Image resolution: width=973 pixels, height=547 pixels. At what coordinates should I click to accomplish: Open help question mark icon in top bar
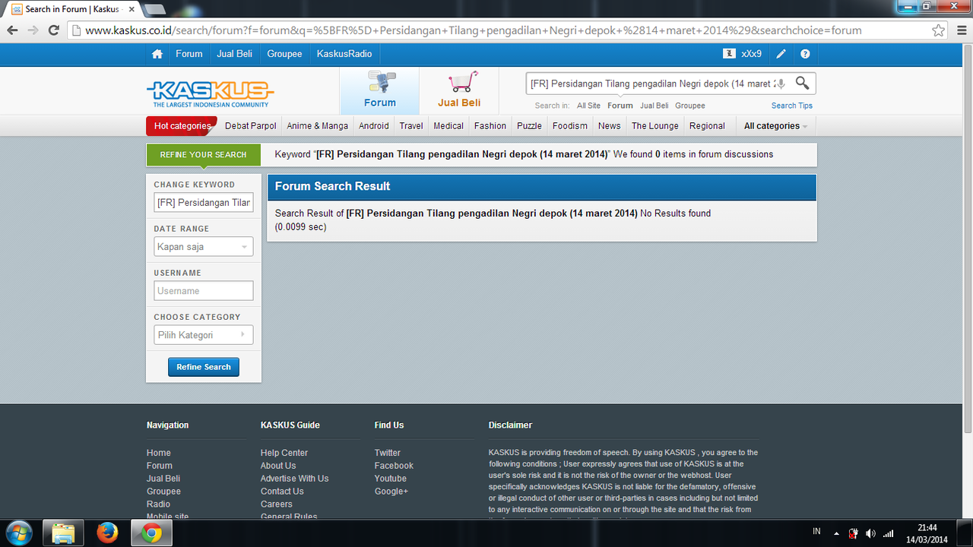[805, 54]
